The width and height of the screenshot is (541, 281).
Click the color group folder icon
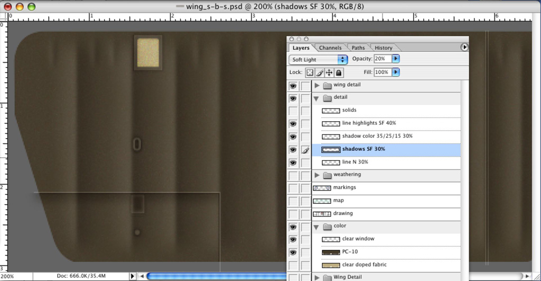click(x=327, y=226)
